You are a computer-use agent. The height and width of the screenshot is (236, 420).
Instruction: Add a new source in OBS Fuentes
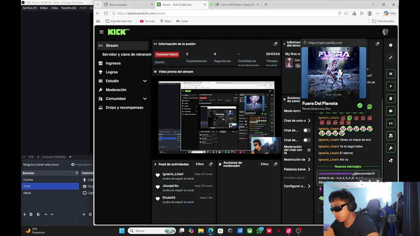coord(84,214)
